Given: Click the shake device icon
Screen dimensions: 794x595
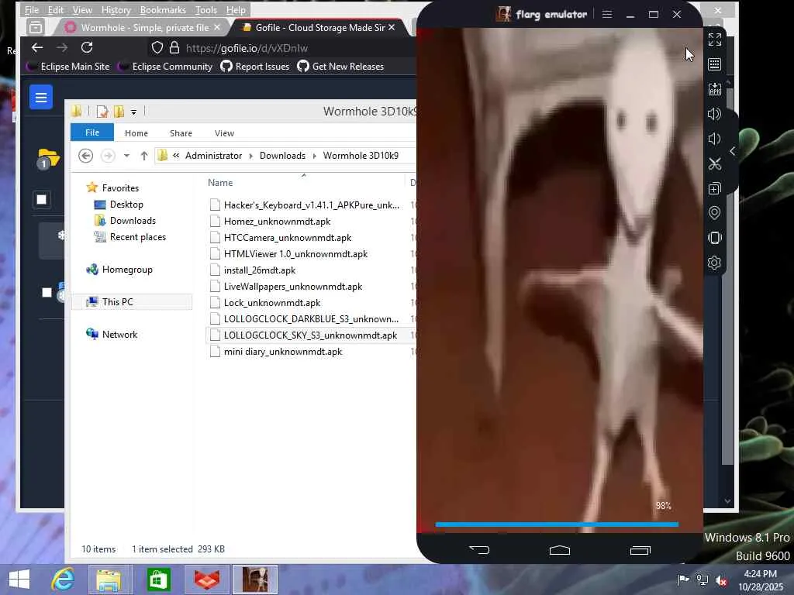Looking at the screenshot, I should click(714, 238).
